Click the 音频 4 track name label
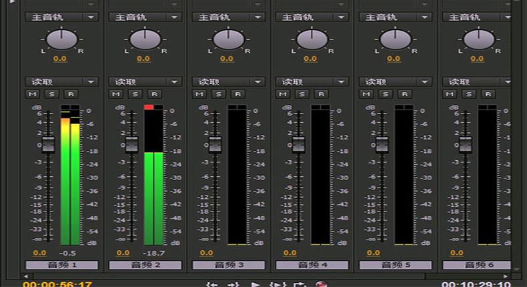527x287 pixels. click(312, 265)
